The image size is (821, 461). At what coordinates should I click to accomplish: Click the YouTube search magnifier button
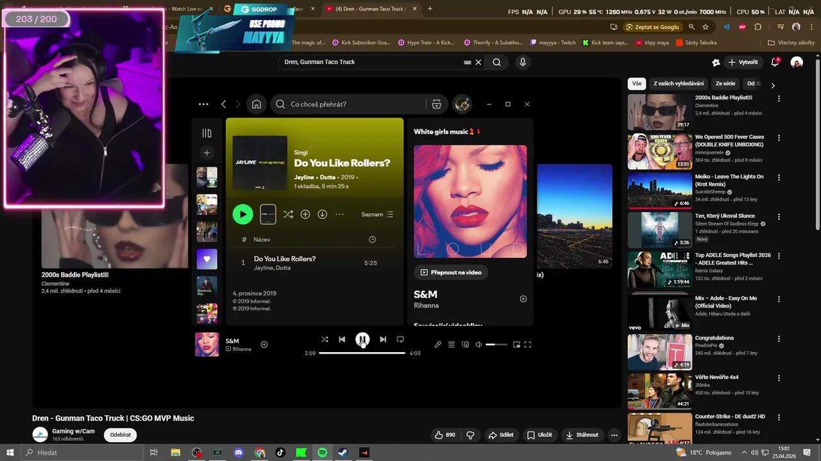496,62
